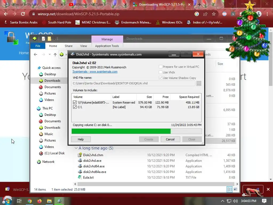Click the Help button in Disk2vhd

(x=81, y=139)
